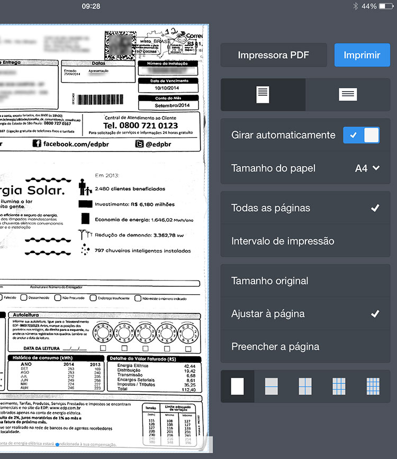
Task: Tap the Bluetooth status bar icon
Action: click(x=355, y=6)
